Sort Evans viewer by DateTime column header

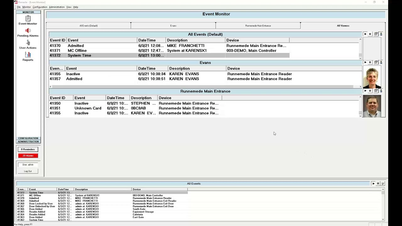coord(152,68)
